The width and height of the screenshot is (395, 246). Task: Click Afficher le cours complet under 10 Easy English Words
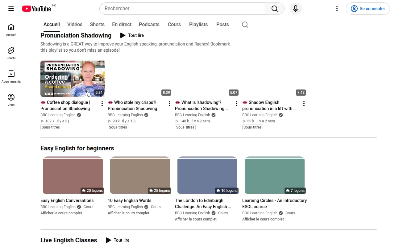128,213
